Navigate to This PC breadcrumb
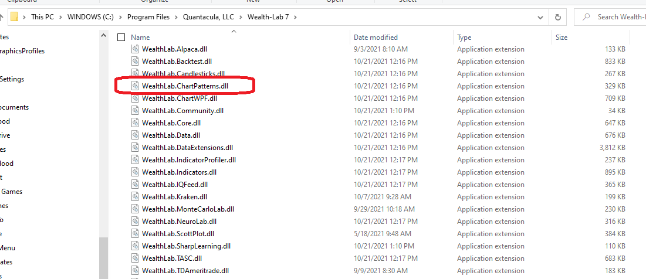This screenshot has height=279, width=646. pyautogui.click(x=42, y=17)
